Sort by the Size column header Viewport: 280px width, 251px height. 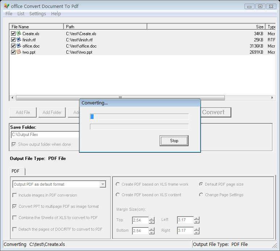pyautogui.click(x=206, y=26)
